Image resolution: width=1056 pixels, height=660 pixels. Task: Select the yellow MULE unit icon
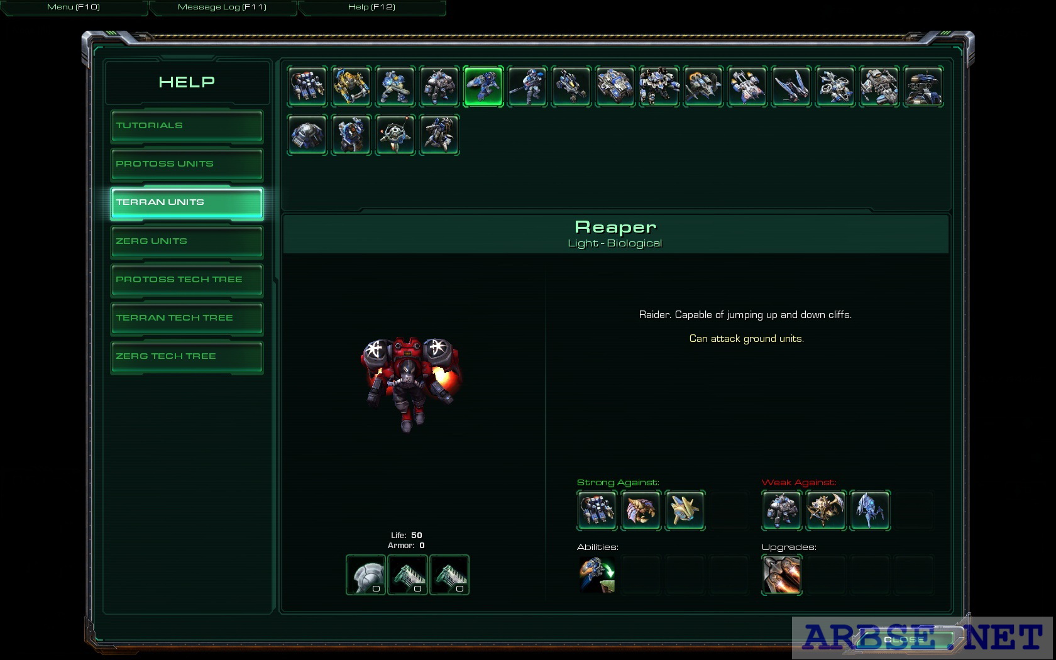(351, 86)
